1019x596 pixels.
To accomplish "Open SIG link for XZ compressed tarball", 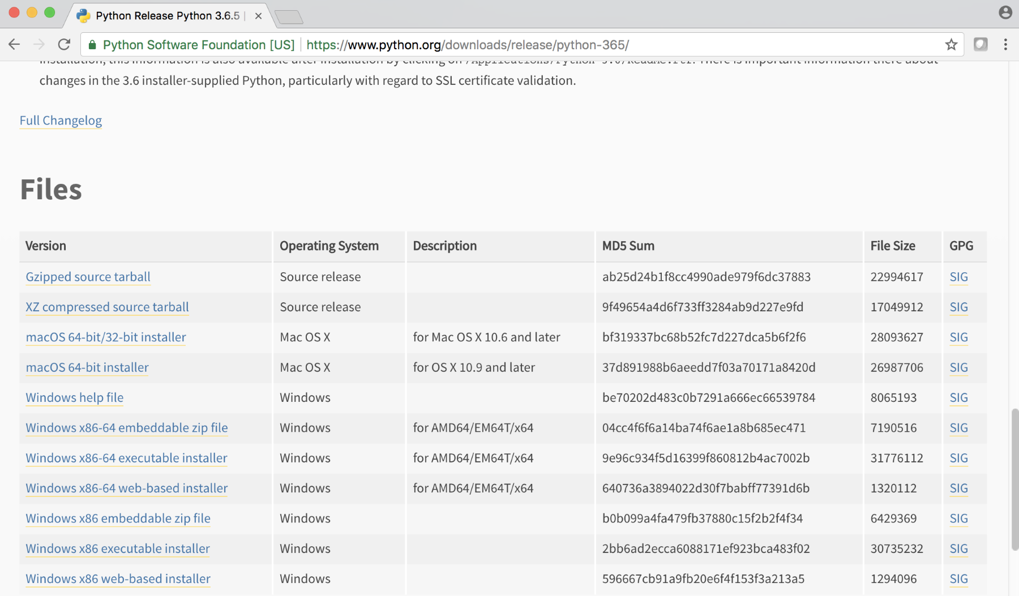I will pos(958,307).
